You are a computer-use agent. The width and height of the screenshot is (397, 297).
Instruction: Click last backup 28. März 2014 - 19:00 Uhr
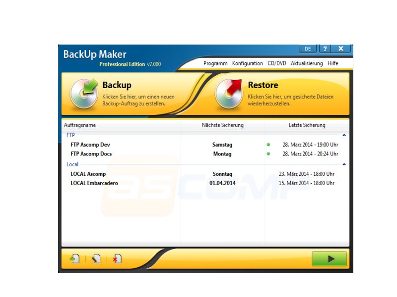click(x=311, y=145)
